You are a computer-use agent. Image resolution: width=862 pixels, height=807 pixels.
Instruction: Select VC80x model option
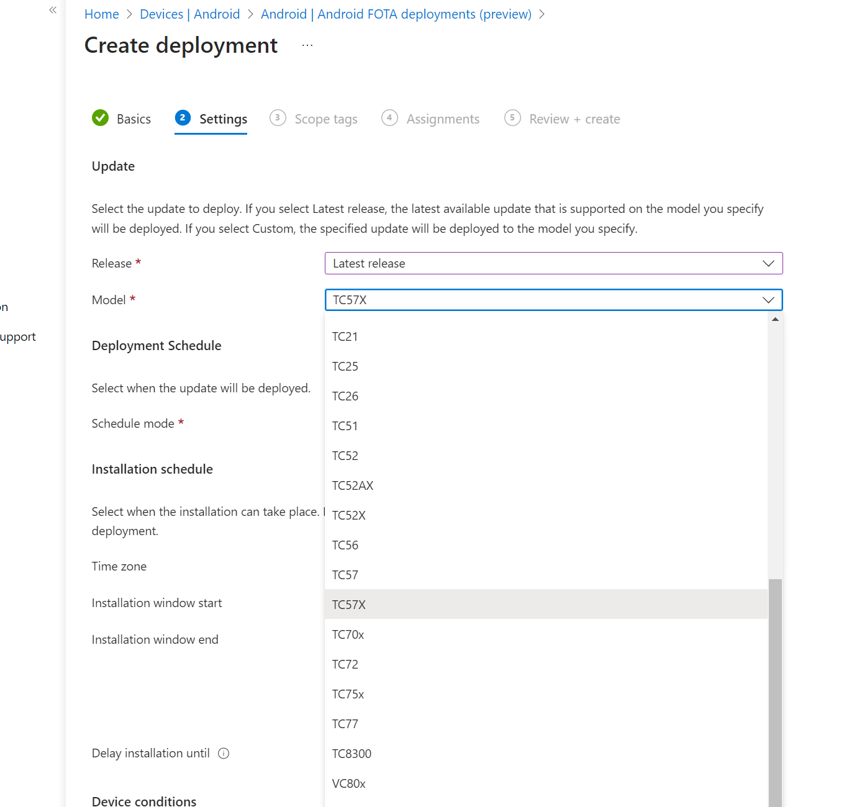348,783
